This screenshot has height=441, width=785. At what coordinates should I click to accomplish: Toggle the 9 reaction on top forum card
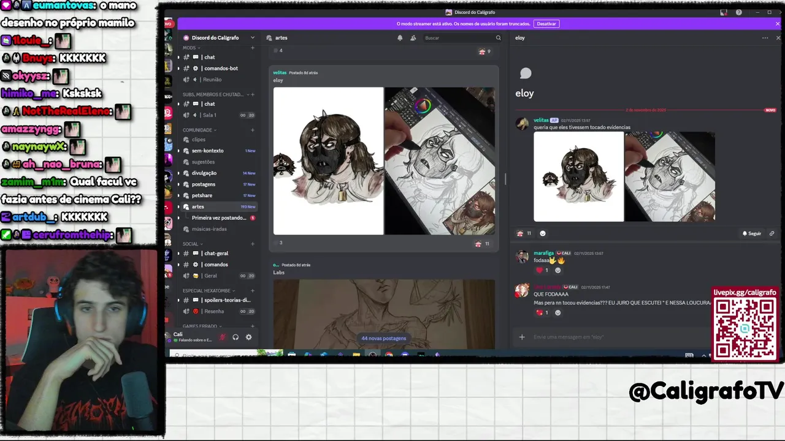(x=484, y=51)
